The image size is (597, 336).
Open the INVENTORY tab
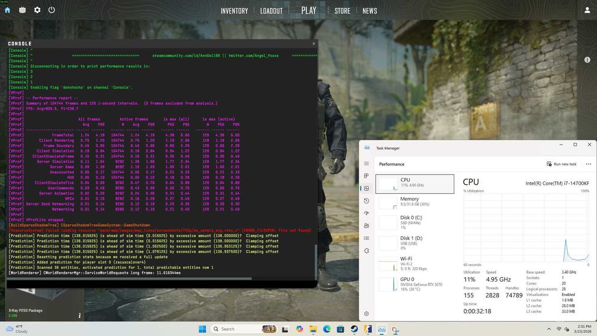(234, 11)
